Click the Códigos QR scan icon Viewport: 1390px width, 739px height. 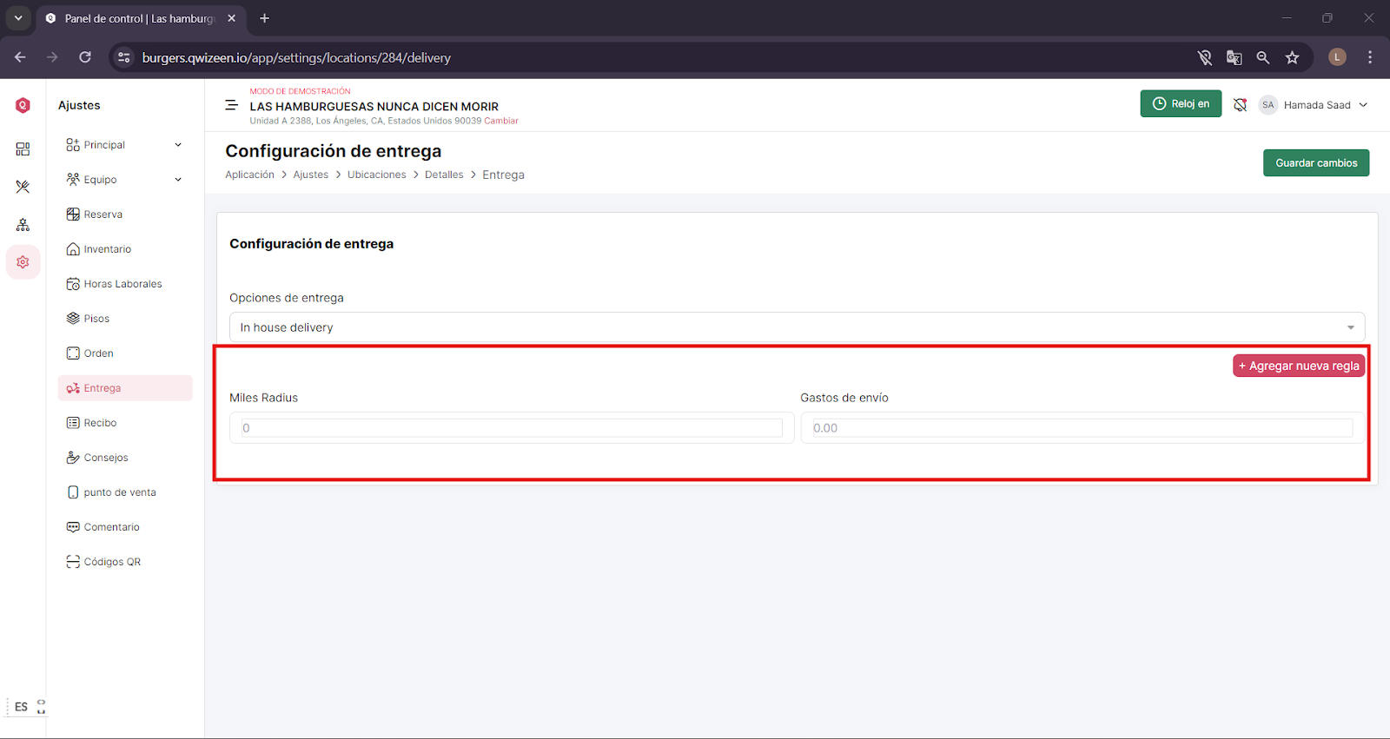[73, 562]
